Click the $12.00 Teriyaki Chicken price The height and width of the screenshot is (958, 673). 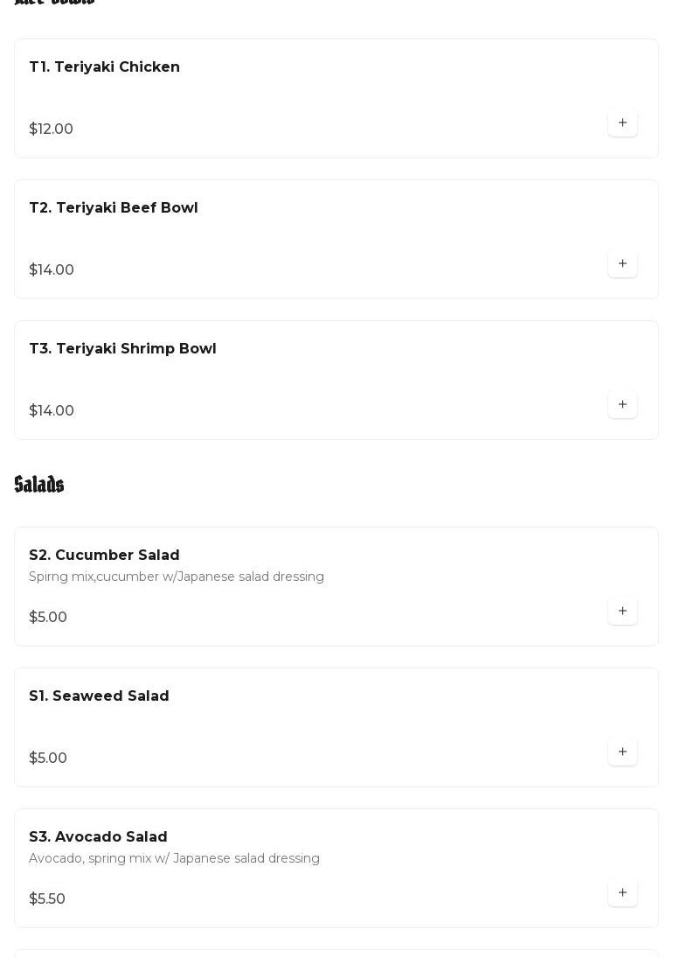51,129
